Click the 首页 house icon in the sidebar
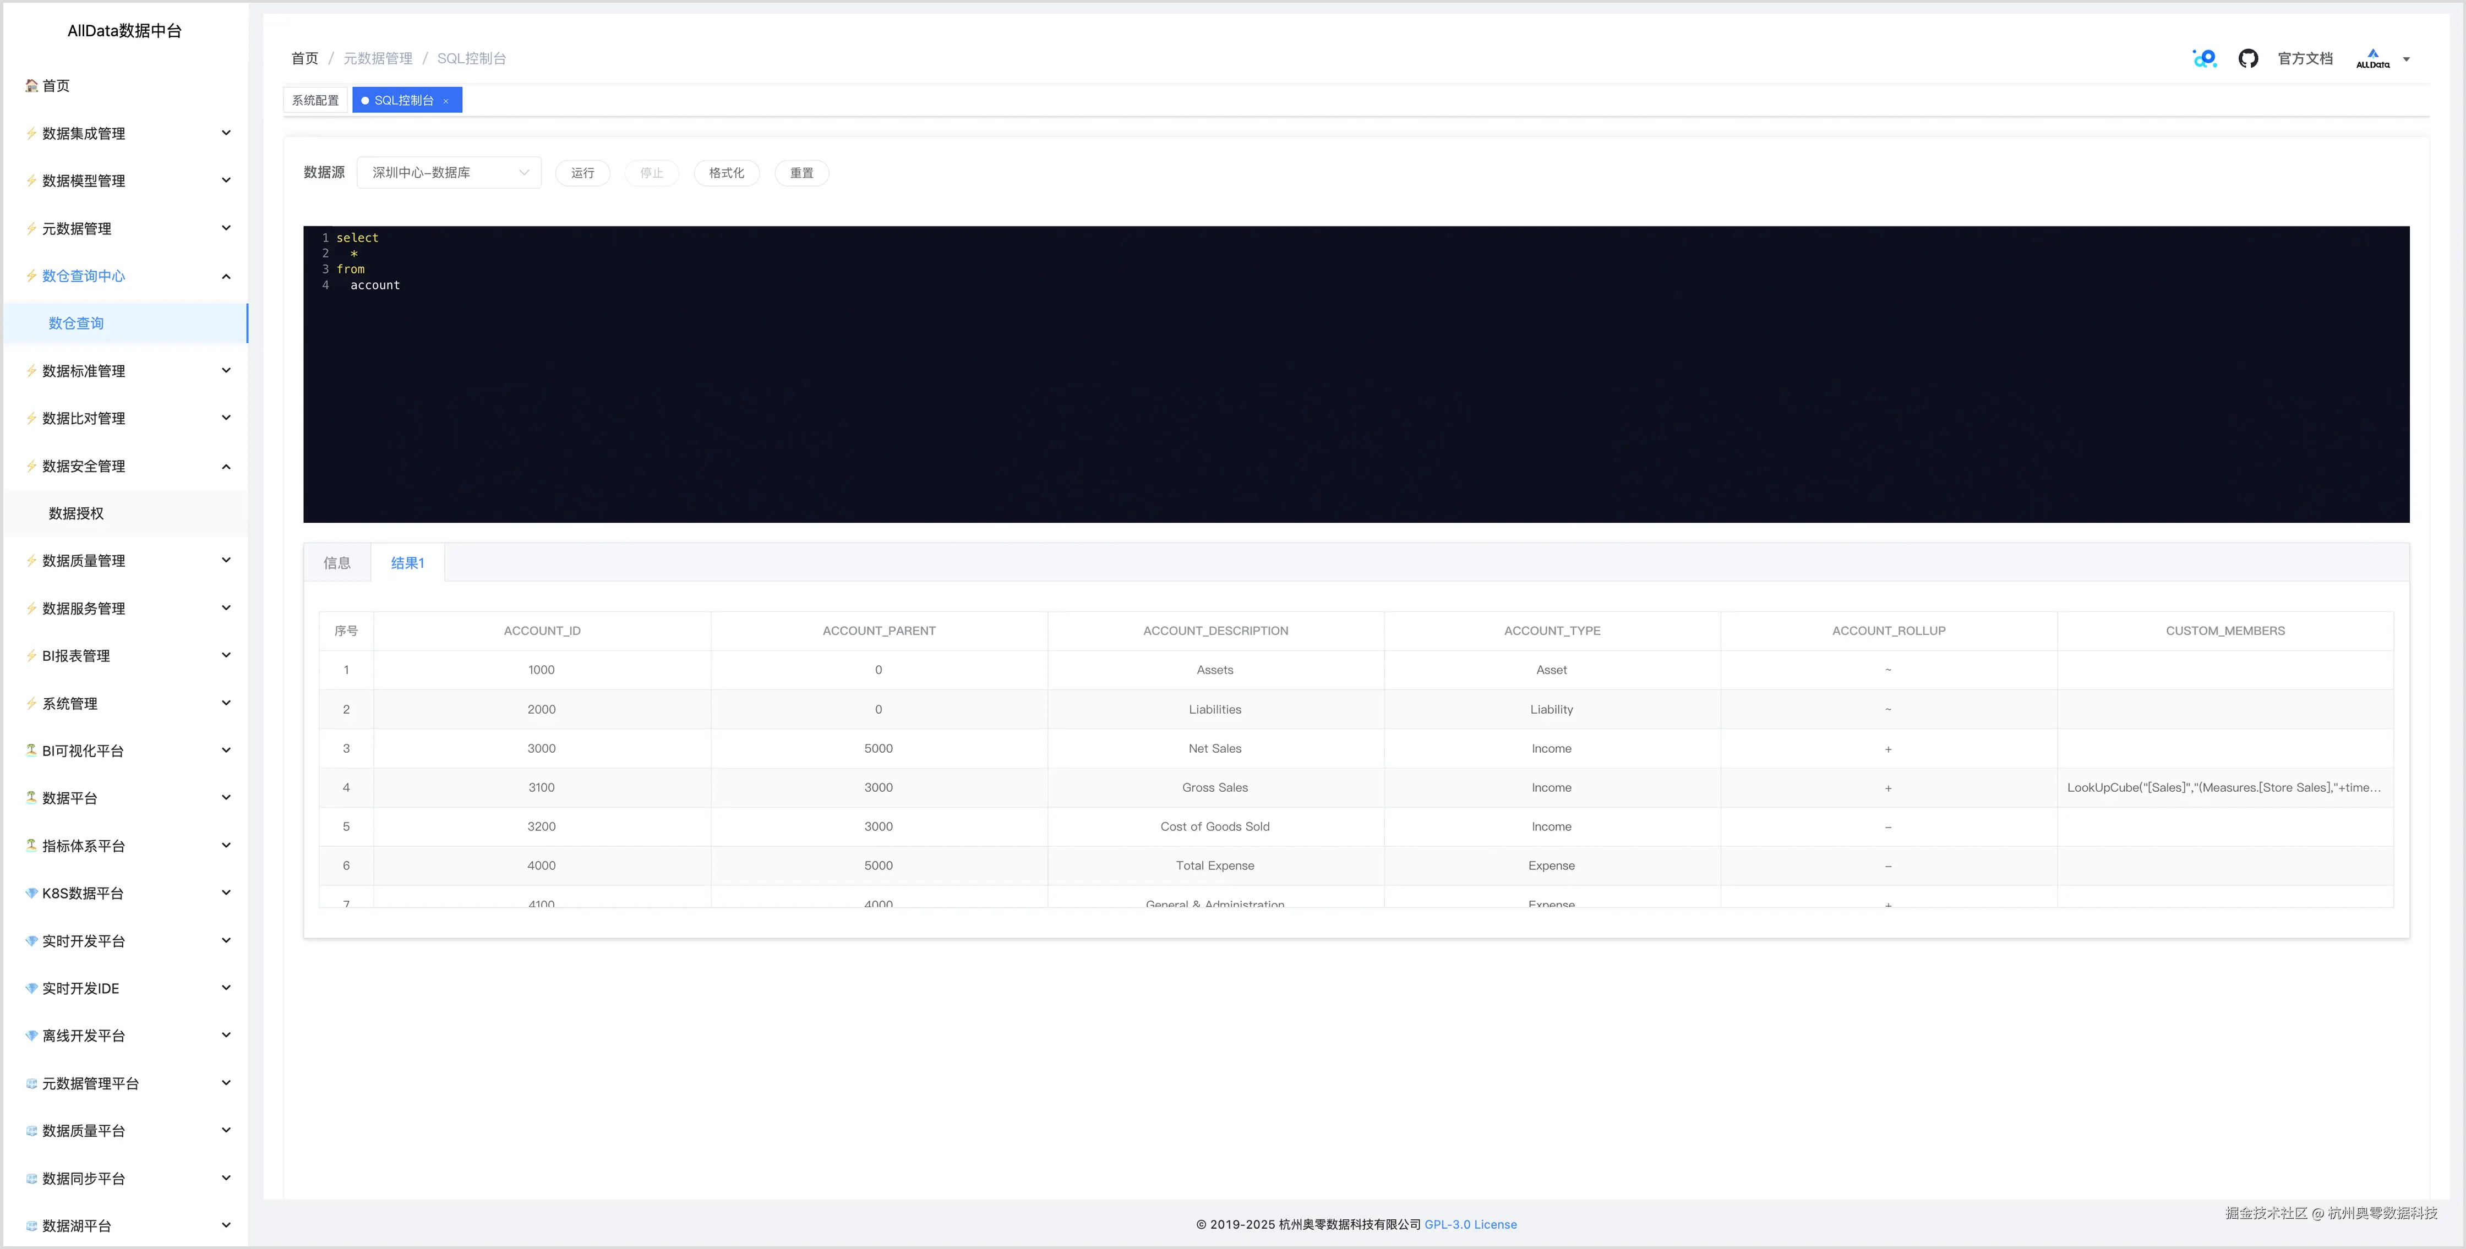 click(x=31, y=86)
